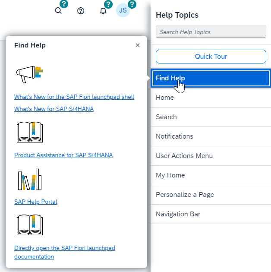Click the bookshelf icon above SAP Help Portal

[x=29, y=180]
